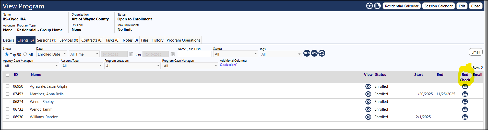Switch to the Program Operations tab

pyautogui.click(x=183, y=40)
